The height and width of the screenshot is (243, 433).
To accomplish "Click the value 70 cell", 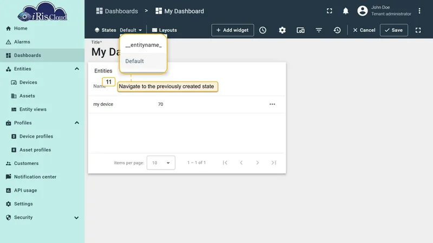I will click(x=160, y=104).
